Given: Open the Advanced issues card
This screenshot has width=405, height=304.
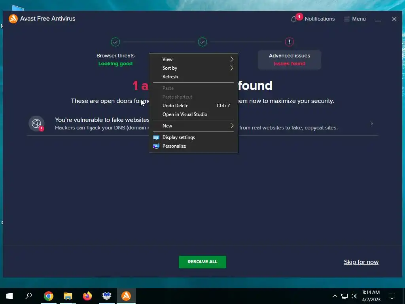Looking at the screenshot, I should click(289, 60).
